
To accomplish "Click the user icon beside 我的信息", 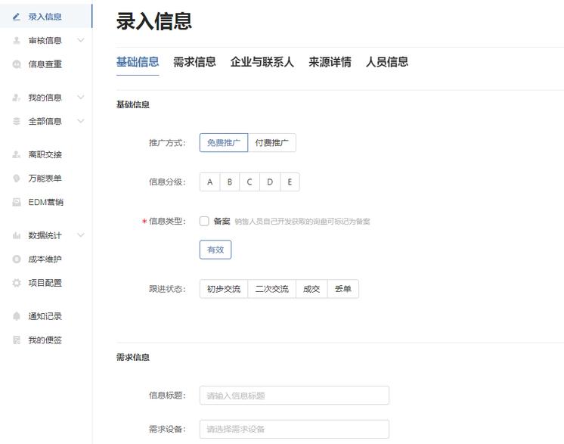I will (x=16, y=98).
